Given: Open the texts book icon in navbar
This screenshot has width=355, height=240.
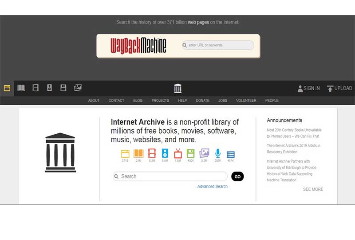Looking at the screenshot, I should [x=21, y=88].
